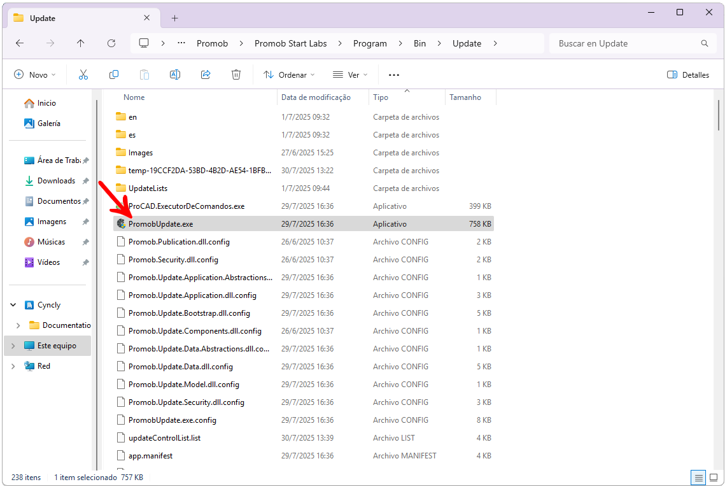Image resolution: width=725 pixels, height=489 pixels.
Task: Select Promob.Security.dll.config file
Action: pyautogui.click(x=304, y=260)
